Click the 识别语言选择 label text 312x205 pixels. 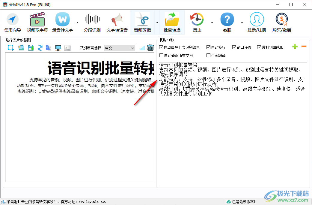(90, 48)
